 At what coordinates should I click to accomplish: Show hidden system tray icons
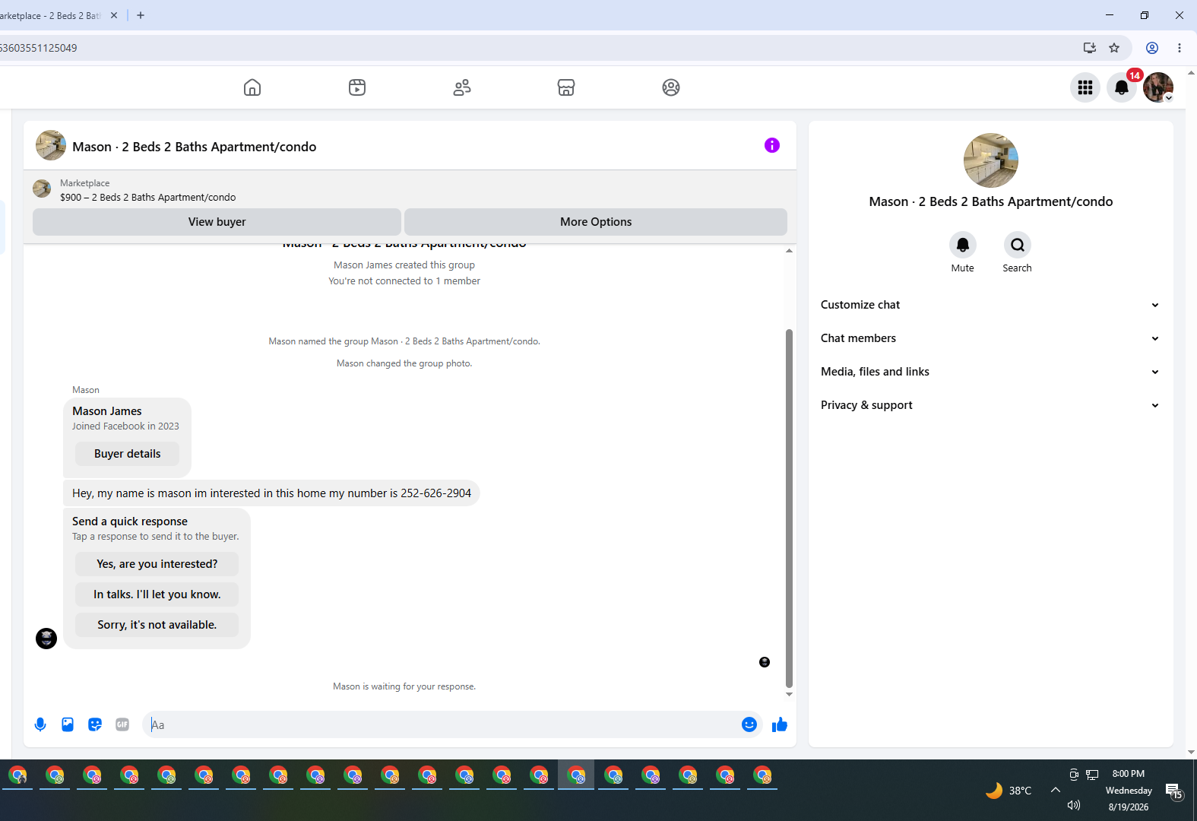pyautogui.click(x=1056, y=791)
